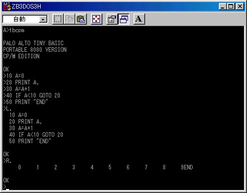Open the Properties toolbar icon

[x=112, y=19]
